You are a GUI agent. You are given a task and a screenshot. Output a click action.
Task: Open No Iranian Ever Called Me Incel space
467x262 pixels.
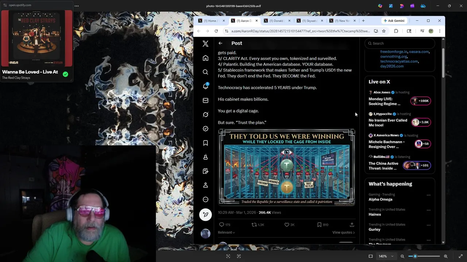pyautogui.click(x=400, y=120)
